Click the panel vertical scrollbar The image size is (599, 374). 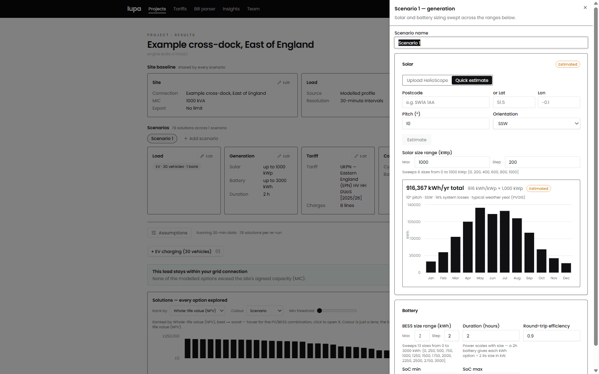click(596, 177)
